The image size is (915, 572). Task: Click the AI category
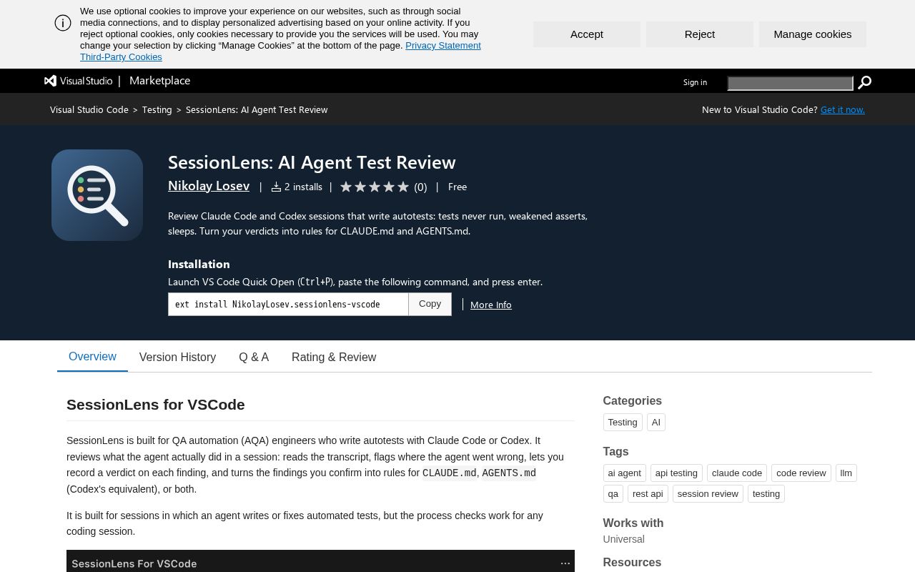(656, 423)
